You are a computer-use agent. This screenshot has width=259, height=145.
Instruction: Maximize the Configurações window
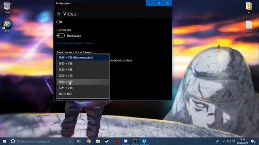pyautogui.click(x=159, y=3)
